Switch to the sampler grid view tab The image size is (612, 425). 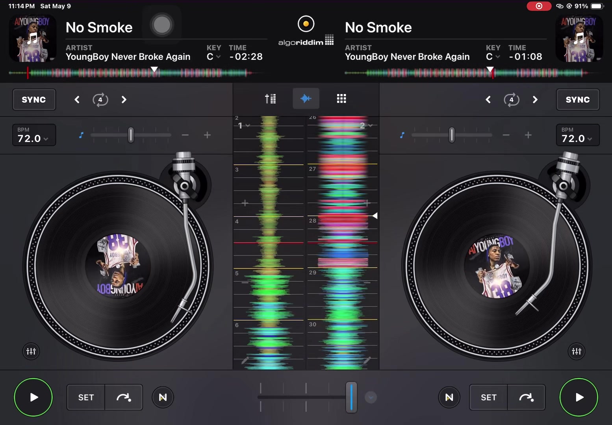coord(341,98)
